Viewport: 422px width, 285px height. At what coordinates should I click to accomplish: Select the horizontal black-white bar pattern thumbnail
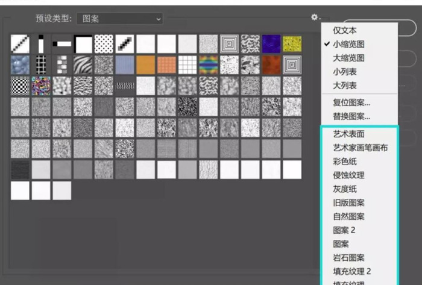pyautogui.click(x=62, y=44)
